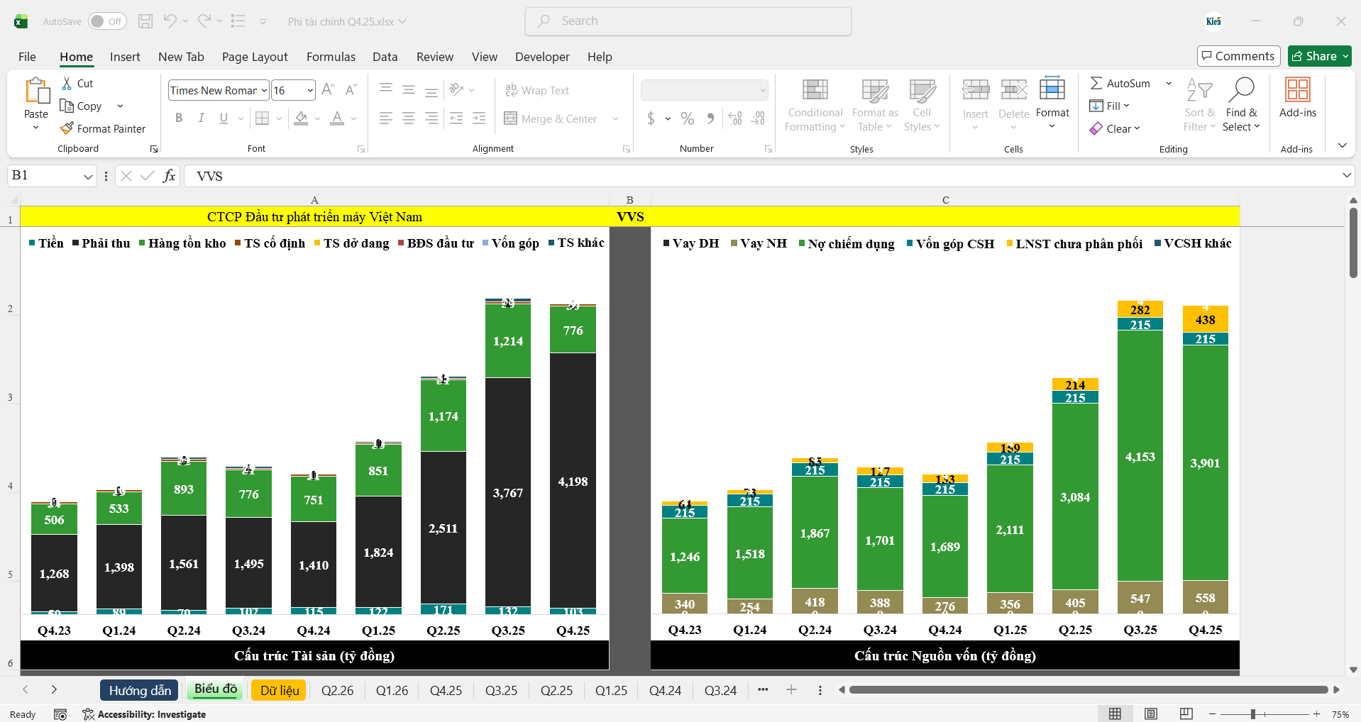Click the Find & Select button
This screenshot has height=722, width=1361.
click(1241, 105)
